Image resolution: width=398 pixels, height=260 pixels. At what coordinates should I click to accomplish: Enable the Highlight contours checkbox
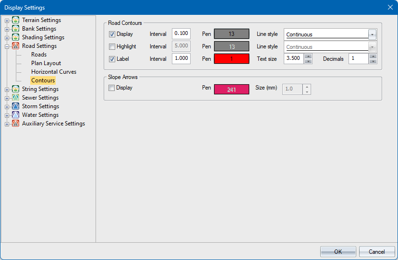coord(112,47)
